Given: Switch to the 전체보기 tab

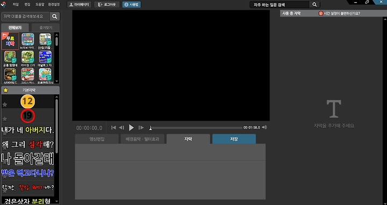Looking at the screenshot, I should coord(15,27).
